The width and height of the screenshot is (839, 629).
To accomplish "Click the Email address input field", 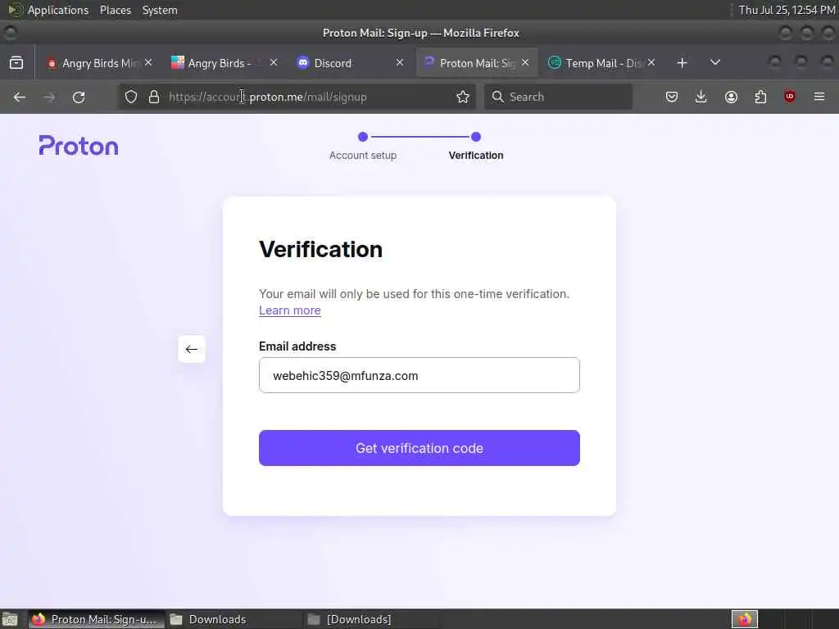I will coord(419,375).
